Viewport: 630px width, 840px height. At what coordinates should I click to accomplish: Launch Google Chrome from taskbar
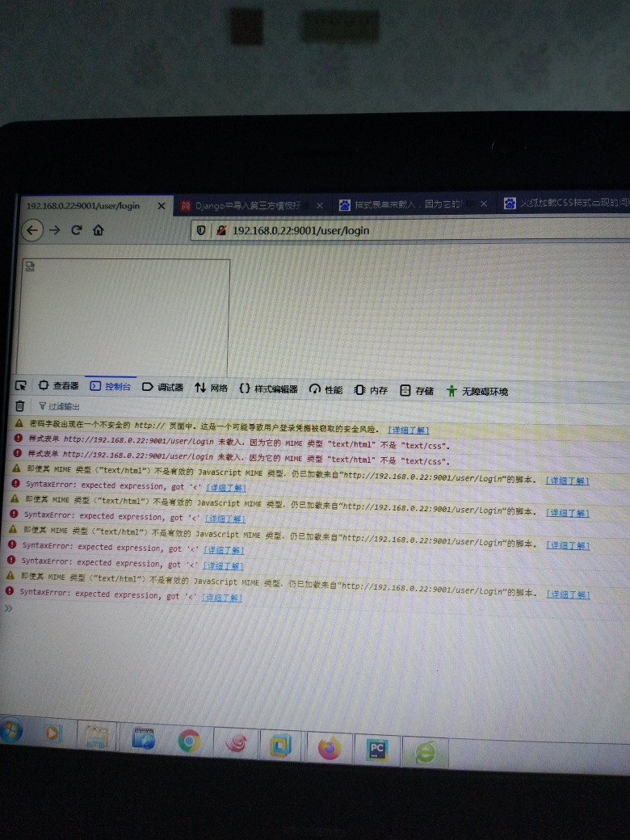(189, 741)
